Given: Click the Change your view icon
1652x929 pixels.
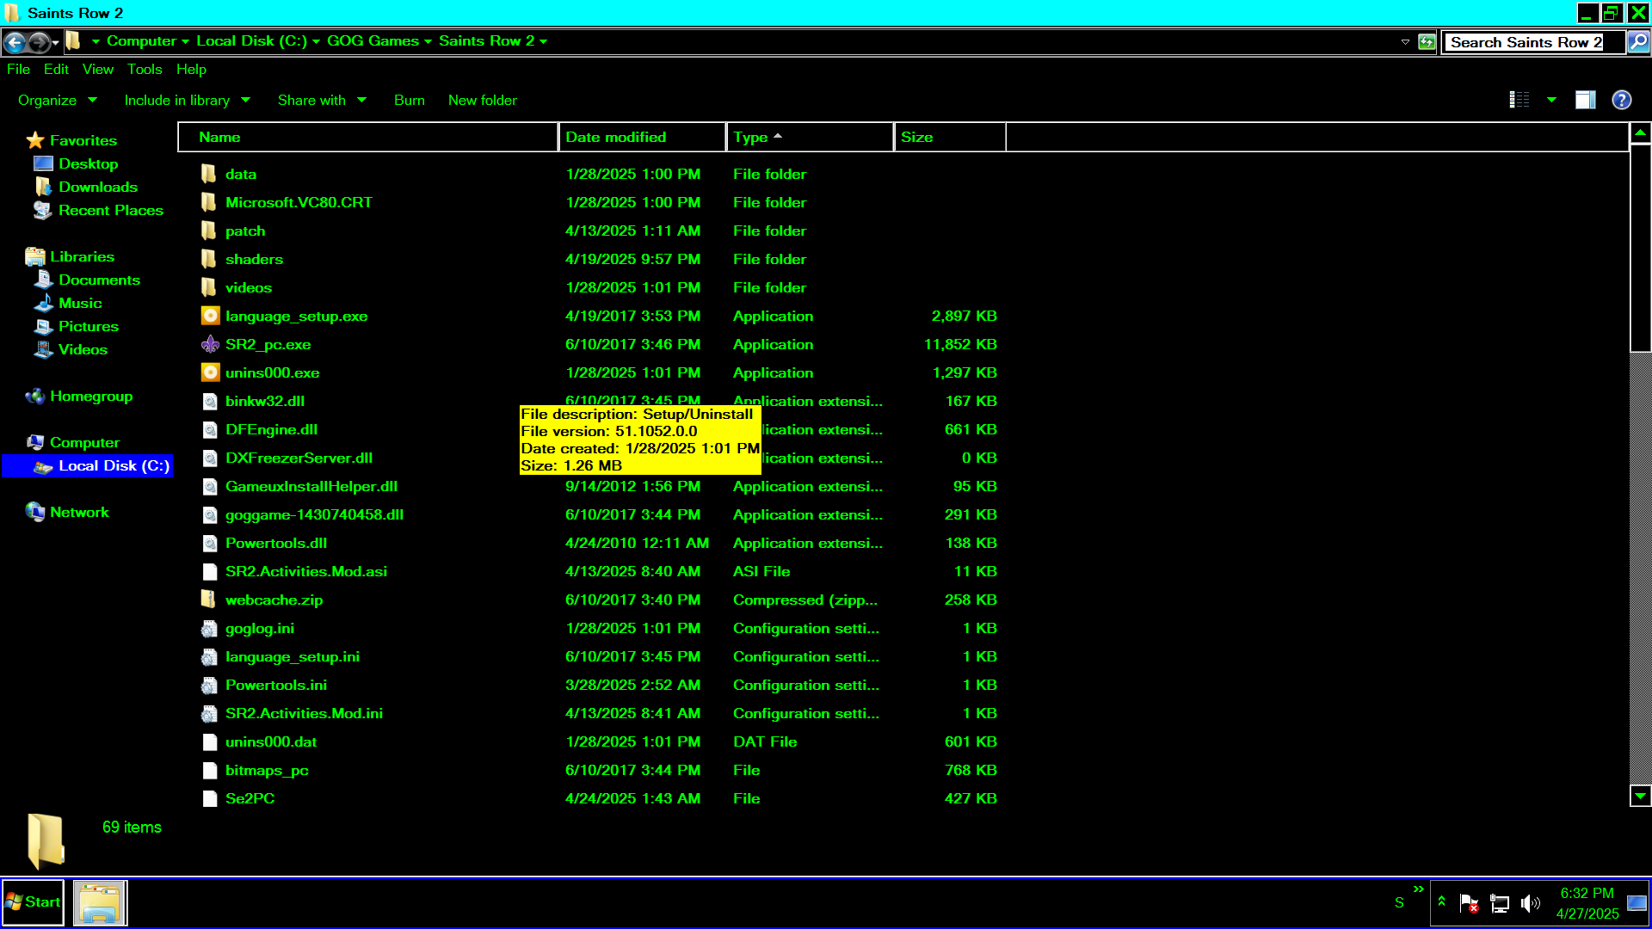Looking at the screenshot, I should pyautogui.click(x=1519, y=100).
